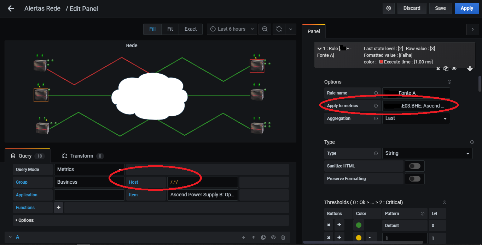Delete the rule with the x icon

click(438, 68)
